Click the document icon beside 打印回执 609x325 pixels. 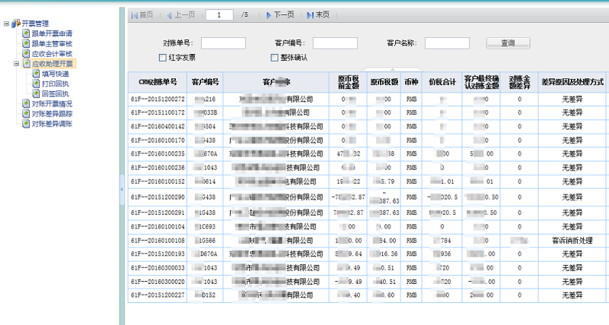pyautogui.click(x=36, y=84)
